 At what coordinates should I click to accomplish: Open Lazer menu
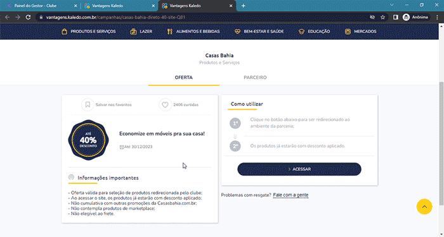pos(141,32)
